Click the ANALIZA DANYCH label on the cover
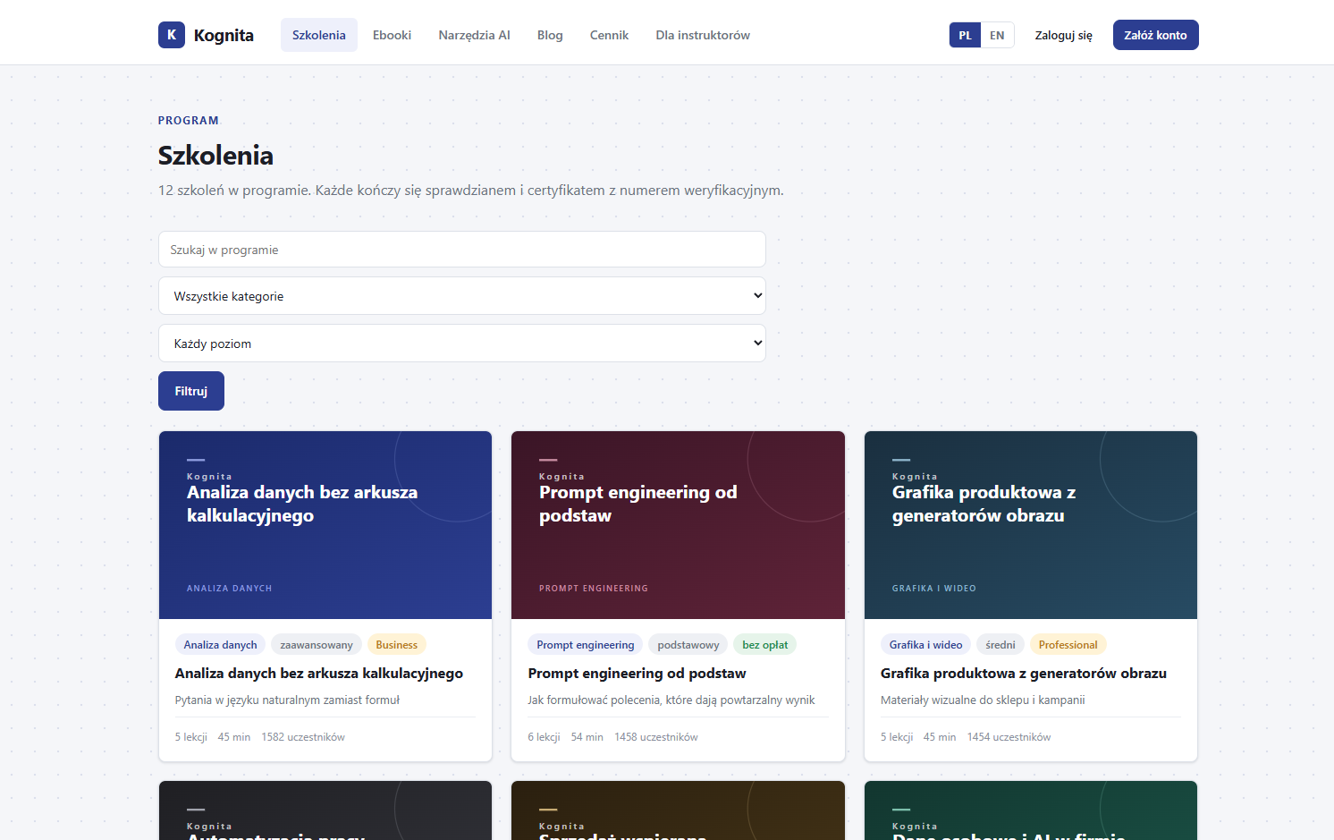 click(x=229, y=588)
